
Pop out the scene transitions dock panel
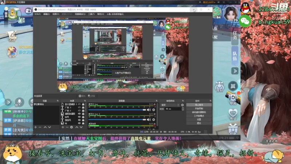click(x=183, y=101)
